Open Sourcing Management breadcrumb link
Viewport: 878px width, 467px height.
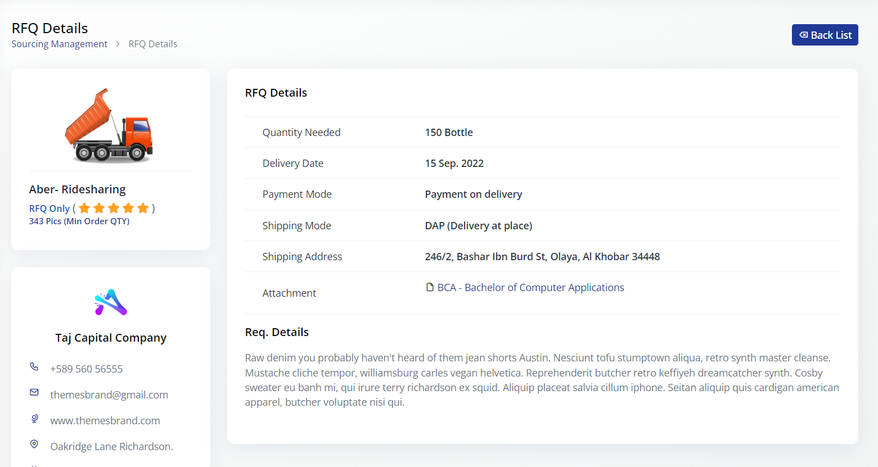[x=59, y=44]
